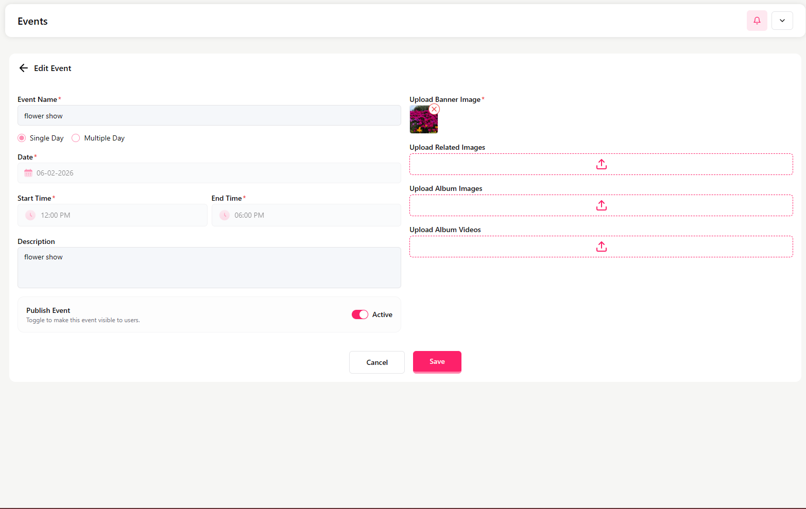Click the Cancel button
This screenshot has width=806, height=509.
[376, 362]
